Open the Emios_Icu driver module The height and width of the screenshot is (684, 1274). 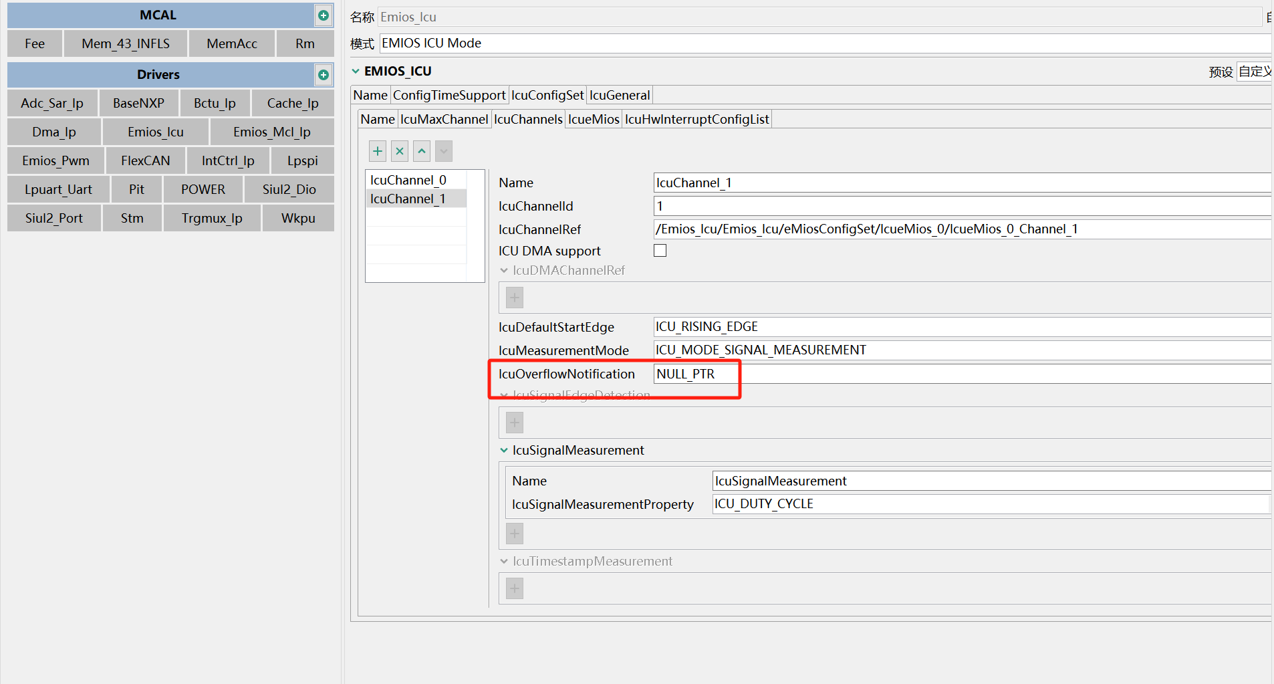click(155, 132)
